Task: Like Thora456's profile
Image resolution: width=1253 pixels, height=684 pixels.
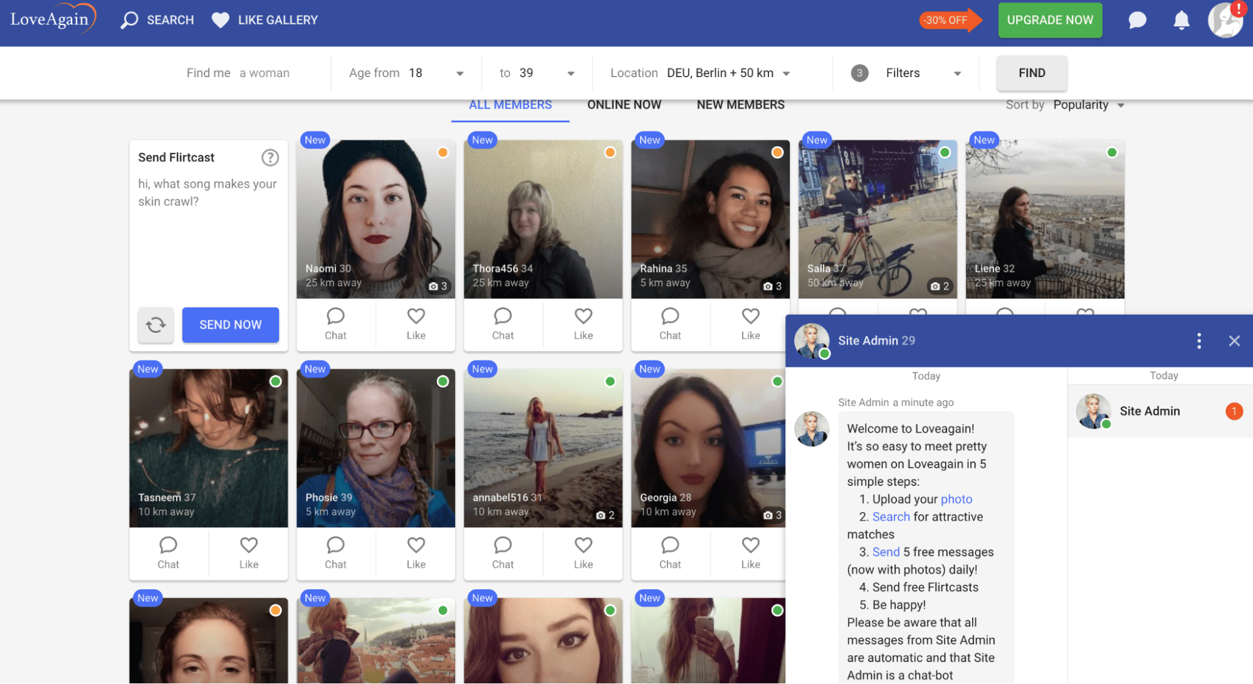Action: point(582,324)
